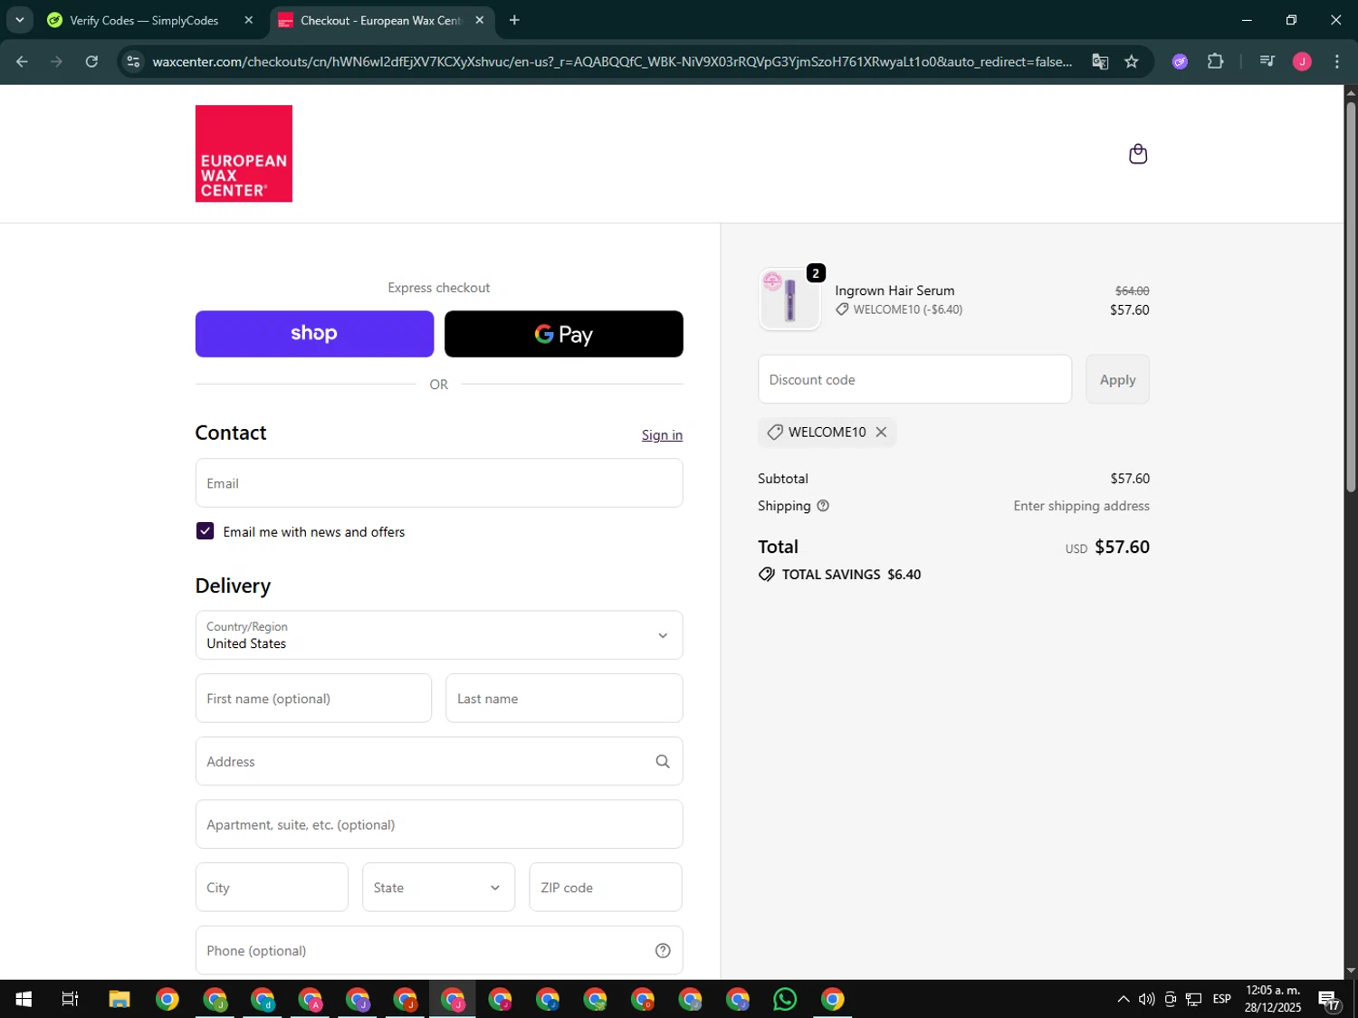Click the Shipping info question icon
Viewport: 1358px width, 1018px height.
(x=823, y=506)
